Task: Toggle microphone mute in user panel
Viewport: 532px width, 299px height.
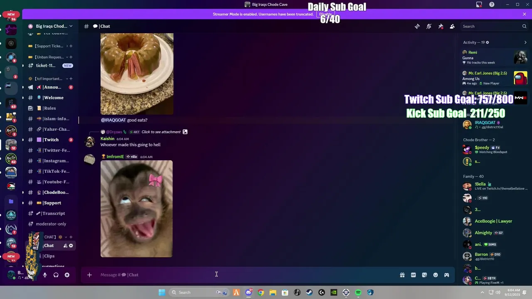Action: [45, 275]
